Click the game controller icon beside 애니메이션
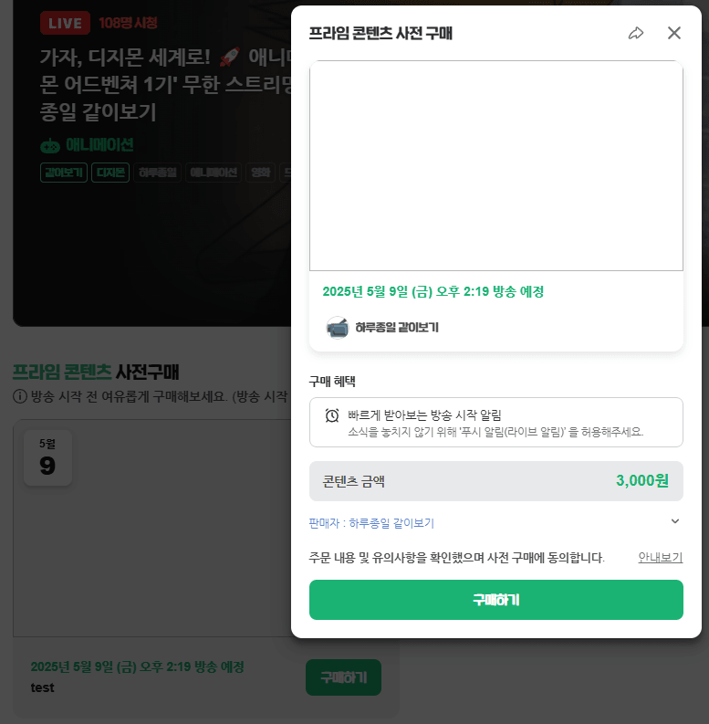Viewport: 709px width, 724px height. (50, 146)
